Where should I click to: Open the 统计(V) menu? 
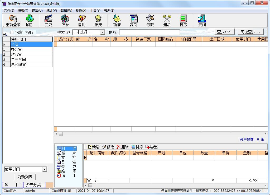tap(51, 11)
